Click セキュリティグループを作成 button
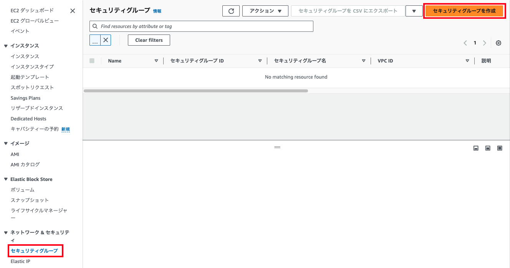 pyautogui.click(x=464, y=11)
